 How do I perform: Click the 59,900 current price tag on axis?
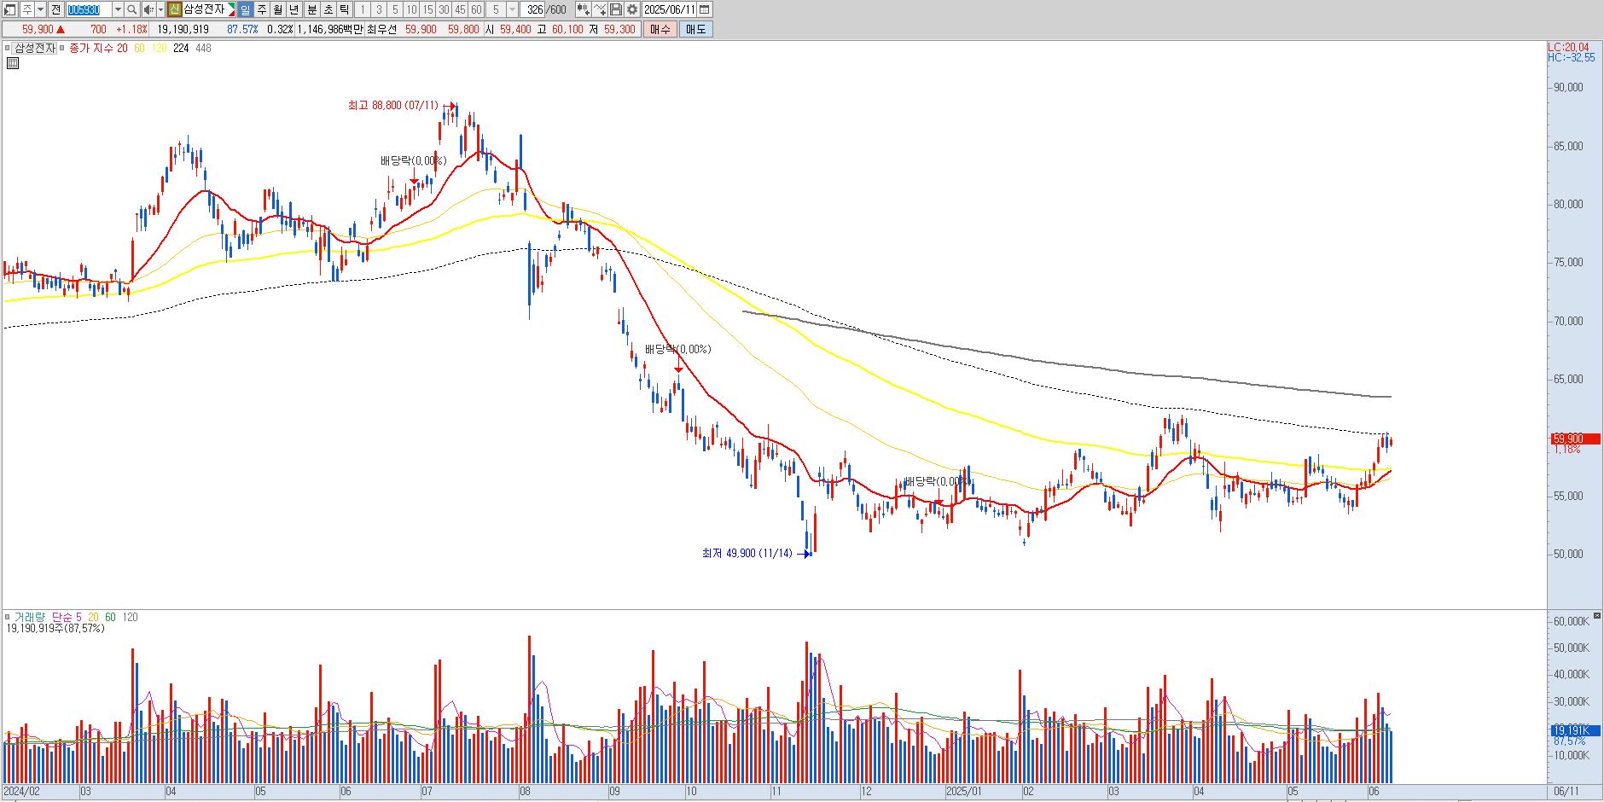tap(1575, 439)
